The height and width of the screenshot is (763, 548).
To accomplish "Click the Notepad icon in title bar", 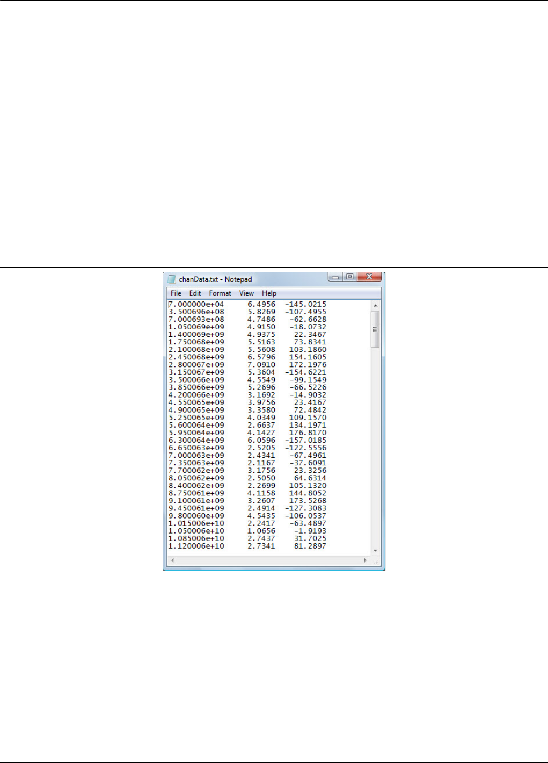I will pos(172,279).
